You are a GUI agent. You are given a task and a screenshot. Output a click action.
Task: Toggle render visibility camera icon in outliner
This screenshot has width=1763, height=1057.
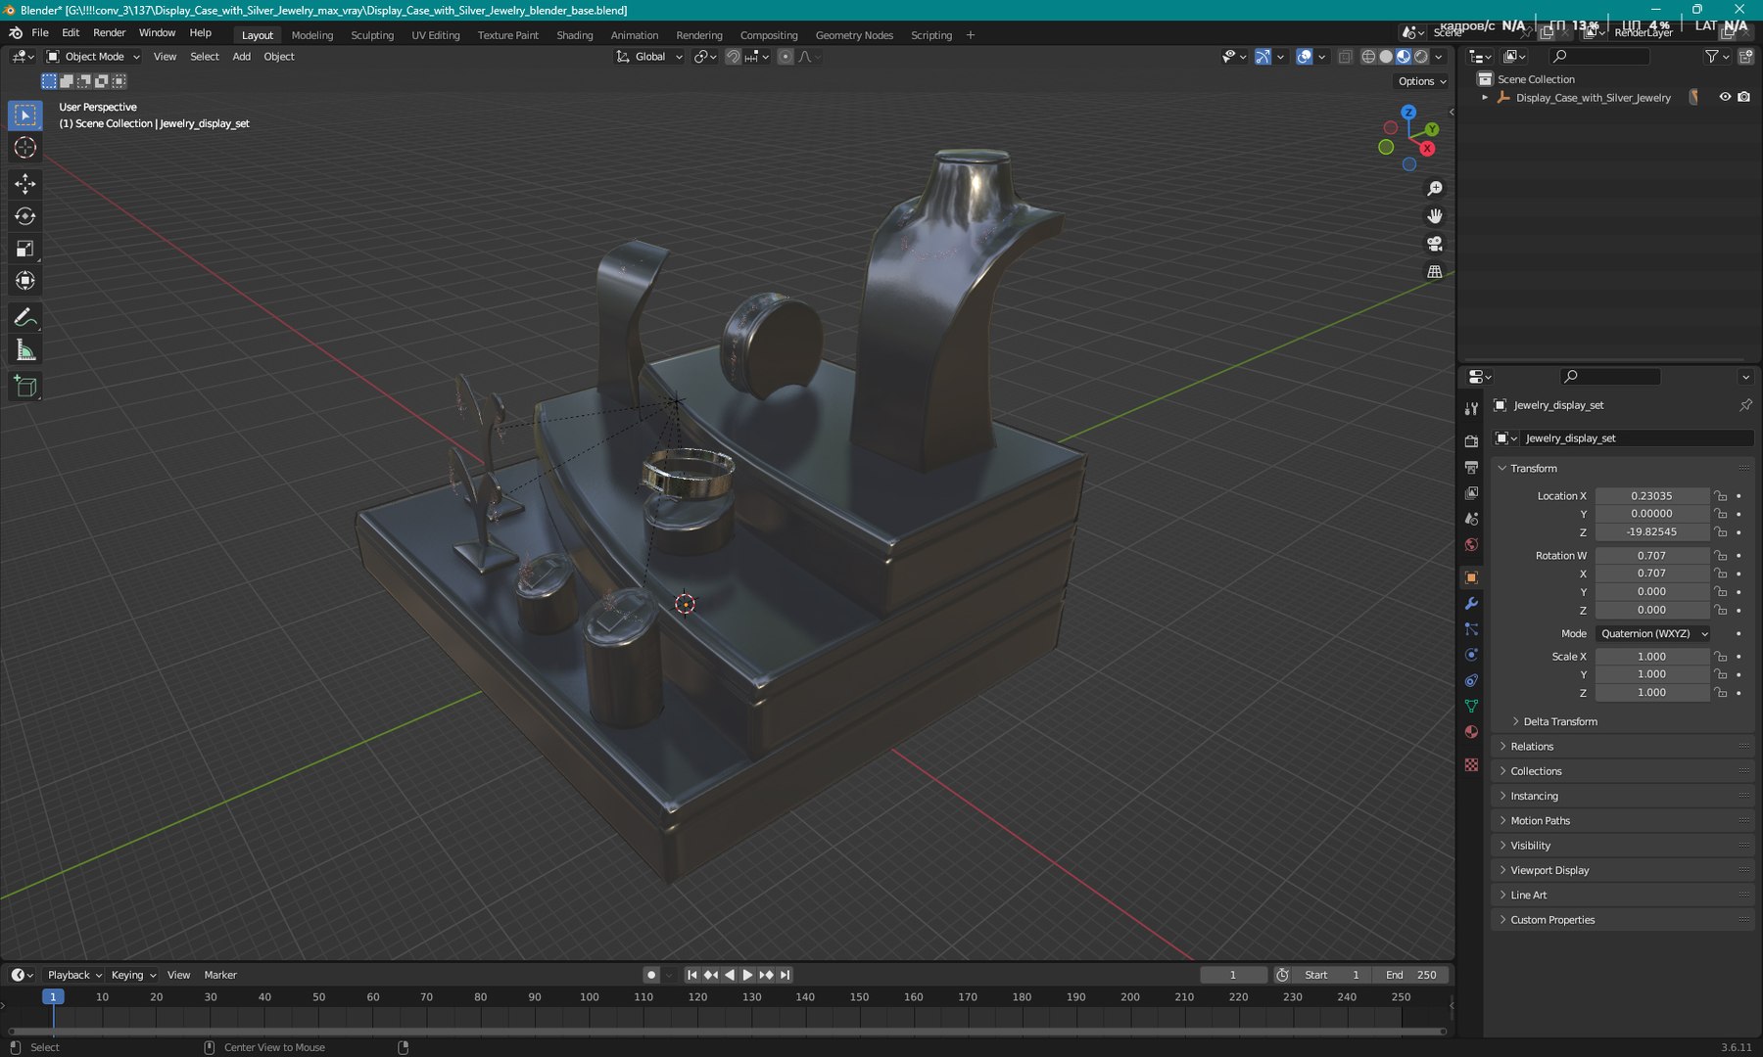tap(1744, 97)
